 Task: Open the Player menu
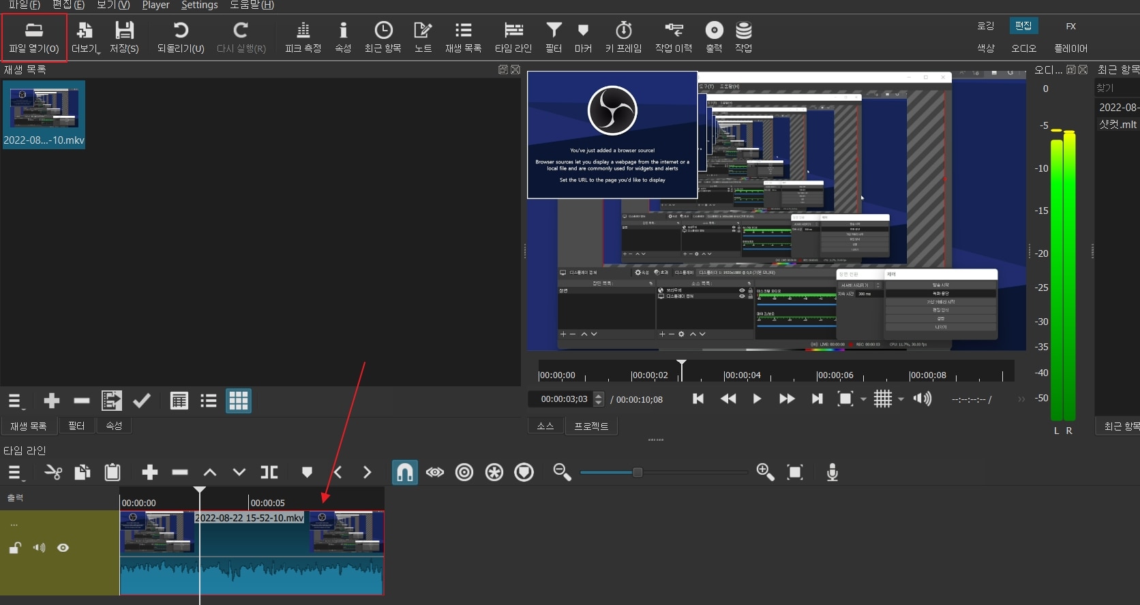click(155, 5)
